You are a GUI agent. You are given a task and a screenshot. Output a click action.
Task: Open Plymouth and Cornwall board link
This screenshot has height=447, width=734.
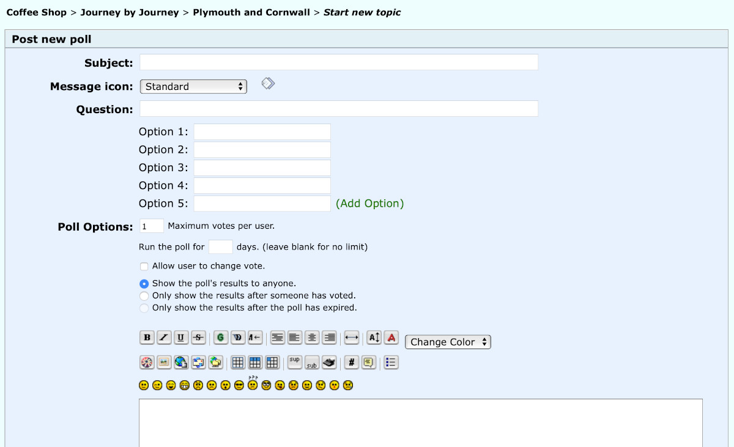coord(251,12)
